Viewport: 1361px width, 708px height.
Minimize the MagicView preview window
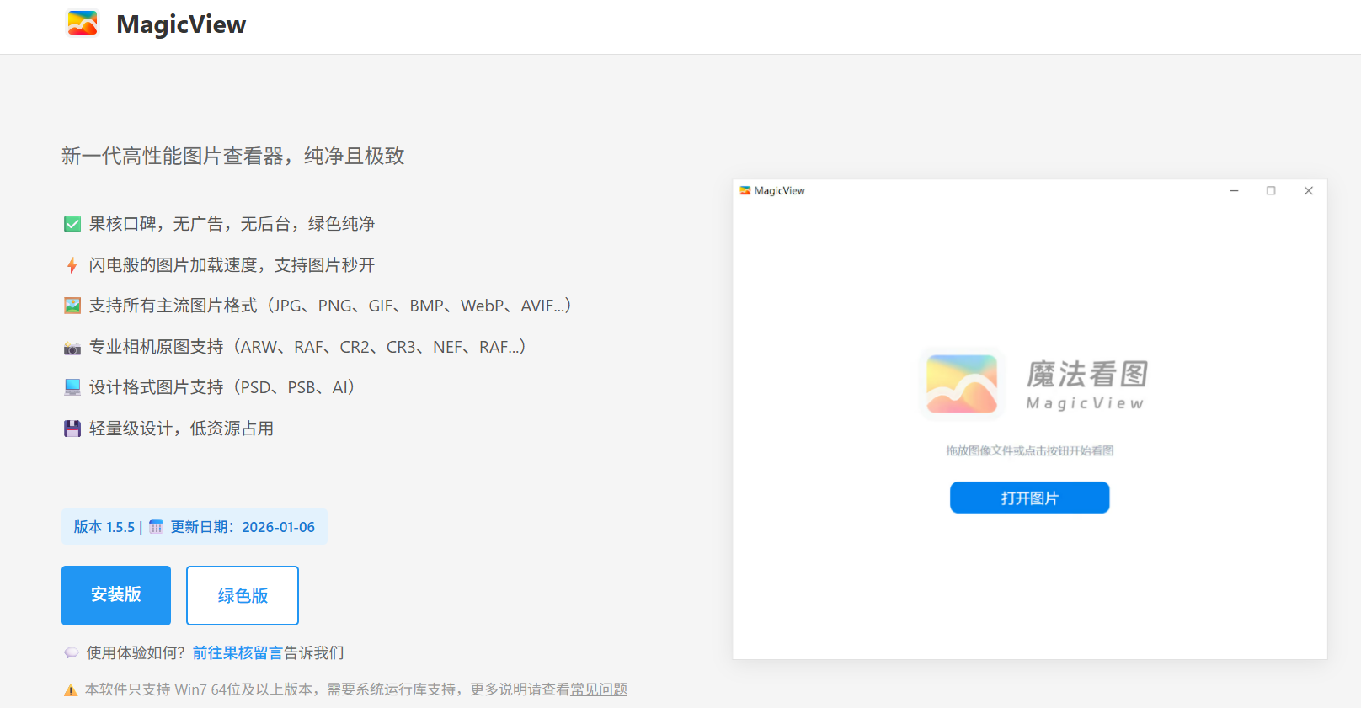pyautogui.click(x=1234, y=191)
